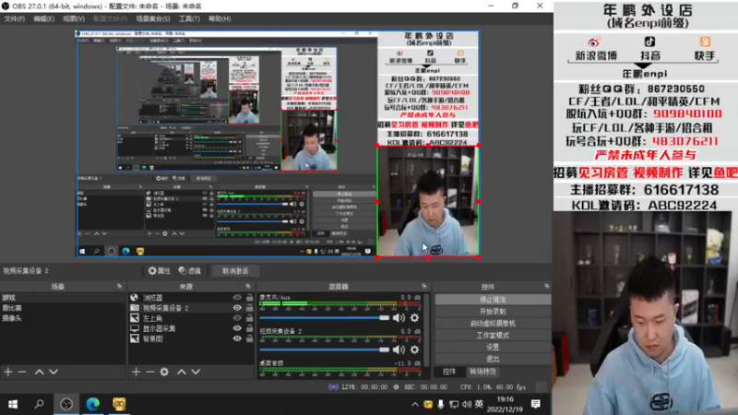Open the 视图(V) menu

point(74,18)
